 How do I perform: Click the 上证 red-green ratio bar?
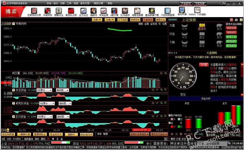tap(60, 143)
